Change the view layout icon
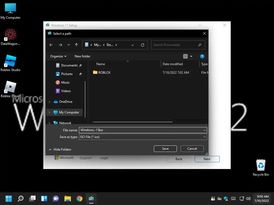The height and width of the screenshot is (205, 274). (185, 56)
